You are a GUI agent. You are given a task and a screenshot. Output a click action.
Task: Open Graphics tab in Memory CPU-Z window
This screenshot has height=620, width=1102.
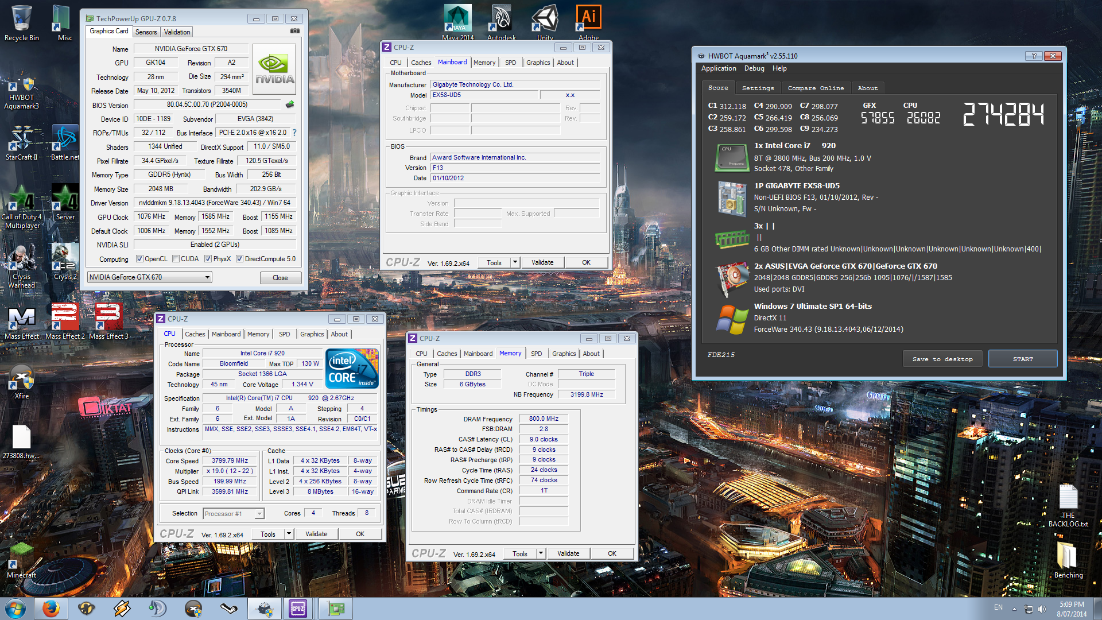[564, 354]
